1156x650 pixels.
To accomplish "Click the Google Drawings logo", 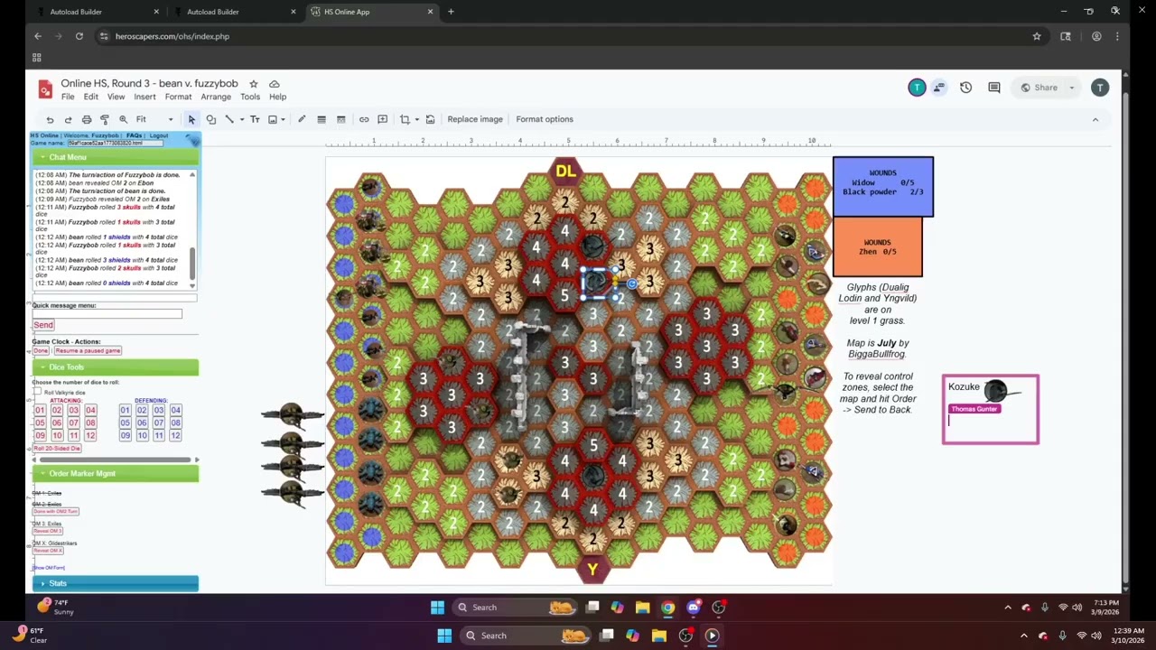I will [x=45, y=89].
